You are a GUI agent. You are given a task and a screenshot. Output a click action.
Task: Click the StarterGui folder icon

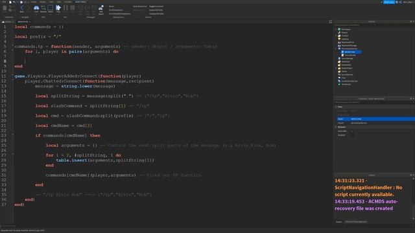(x=339, y=61)
